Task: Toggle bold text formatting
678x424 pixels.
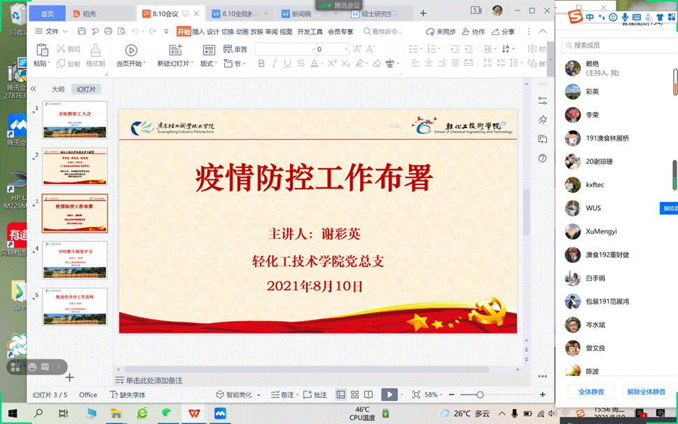Action: (x=262, y=64)
